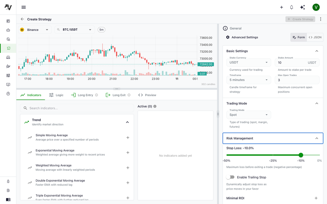Switch to the Long Entry tab
This screenshot has height=204, width=327.
click(84, 95)
